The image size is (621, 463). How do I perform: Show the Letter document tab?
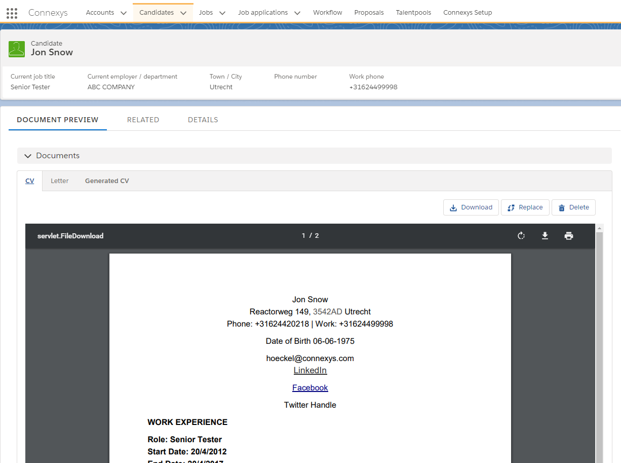(60, 181)
